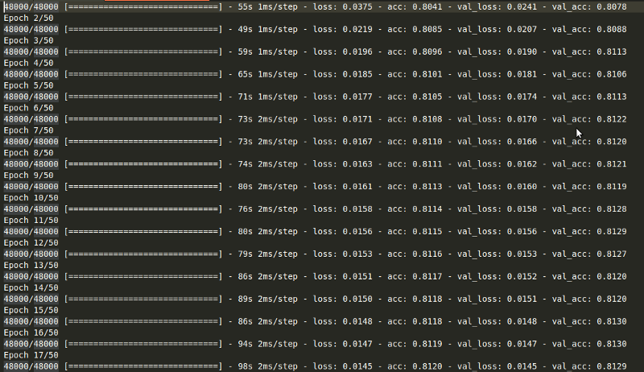Click the 'acc: 0.8119' value
The height and width of the screenshot is (372, 644).
[415, 344]
